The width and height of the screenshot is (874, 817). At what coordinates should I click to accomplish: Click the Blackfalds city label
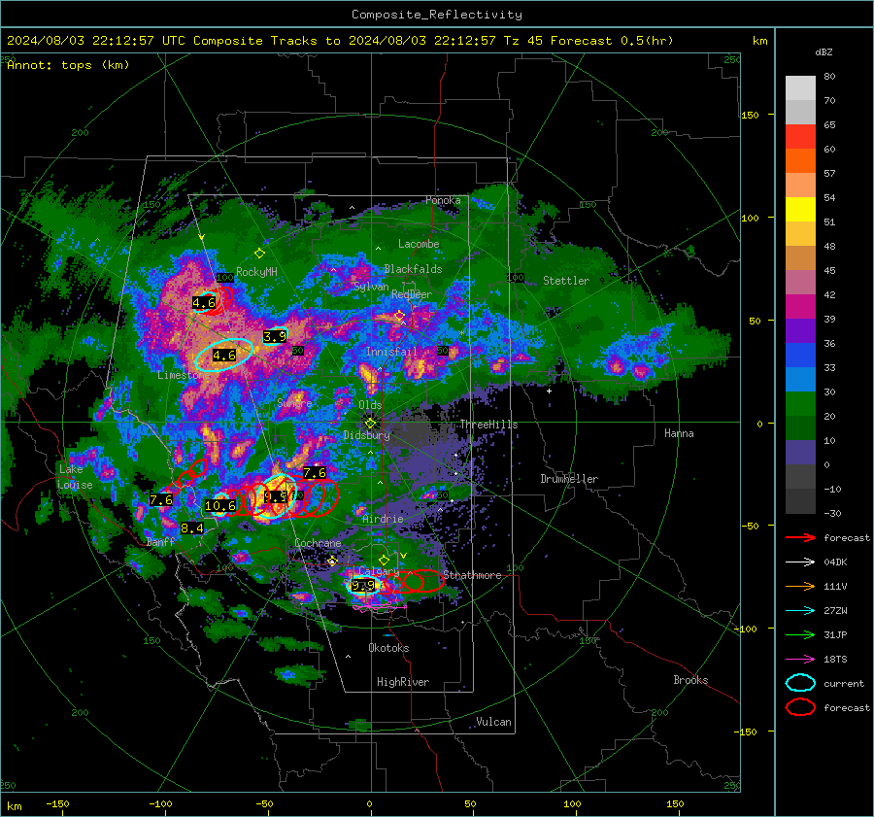tap(413, 269)
